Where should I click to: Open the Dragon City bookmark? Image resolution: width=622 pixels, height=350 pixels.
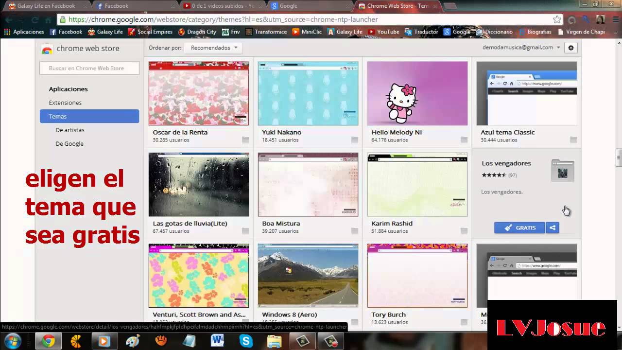(197, 32)
